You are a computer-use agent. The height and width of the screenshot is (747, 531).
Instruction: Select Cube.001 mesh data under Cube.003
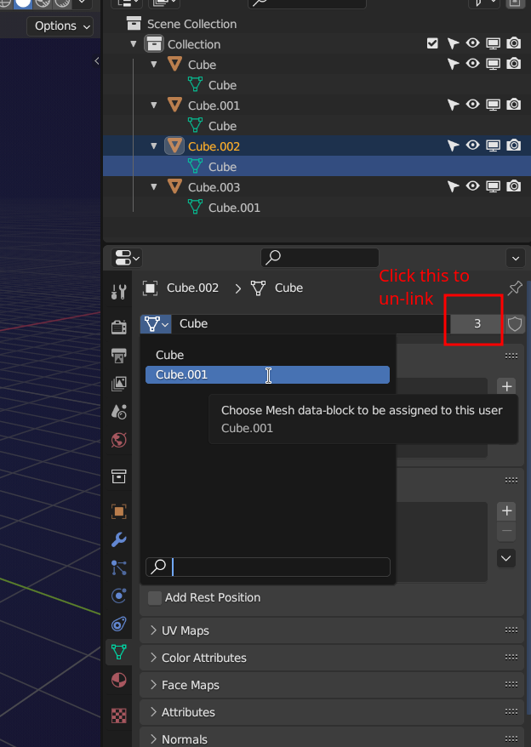pos(235,208)
